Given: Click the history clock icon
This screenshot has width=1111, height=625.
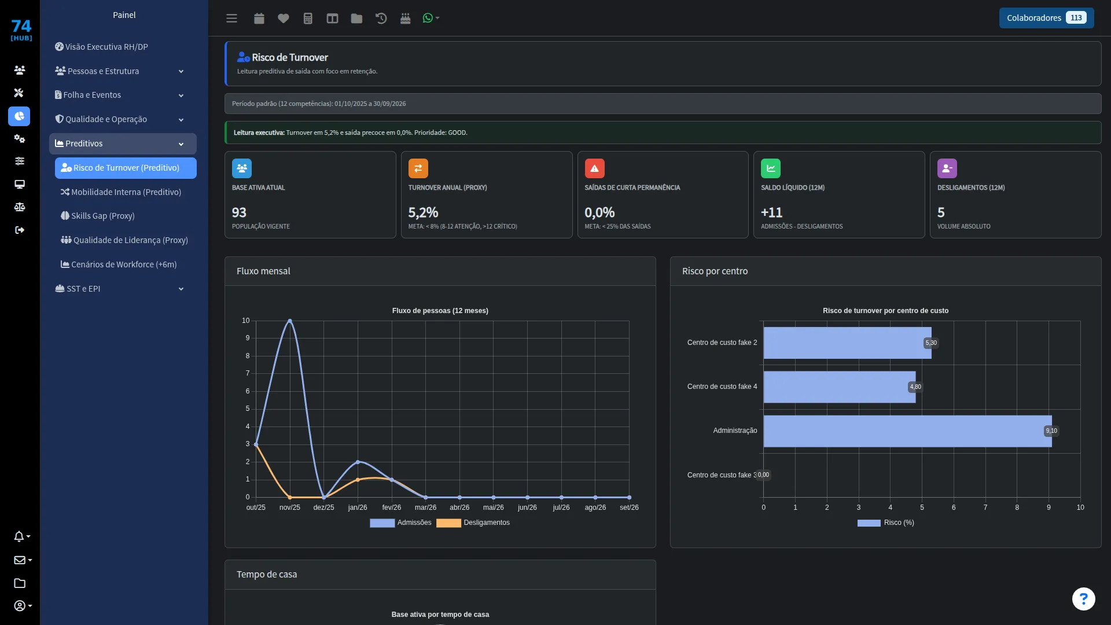Looking at the screenshot, I should [x=381, y=19].
